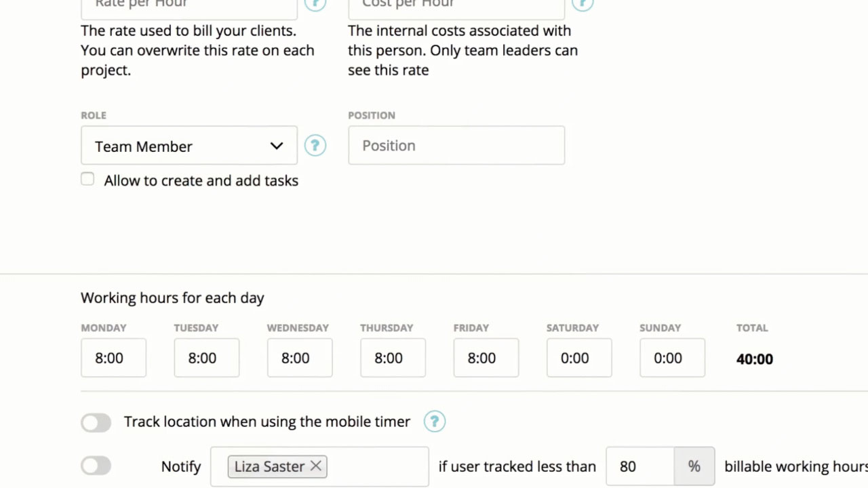
Task: Select the Saturday working hours field
Action: click(x=579, y=358)
